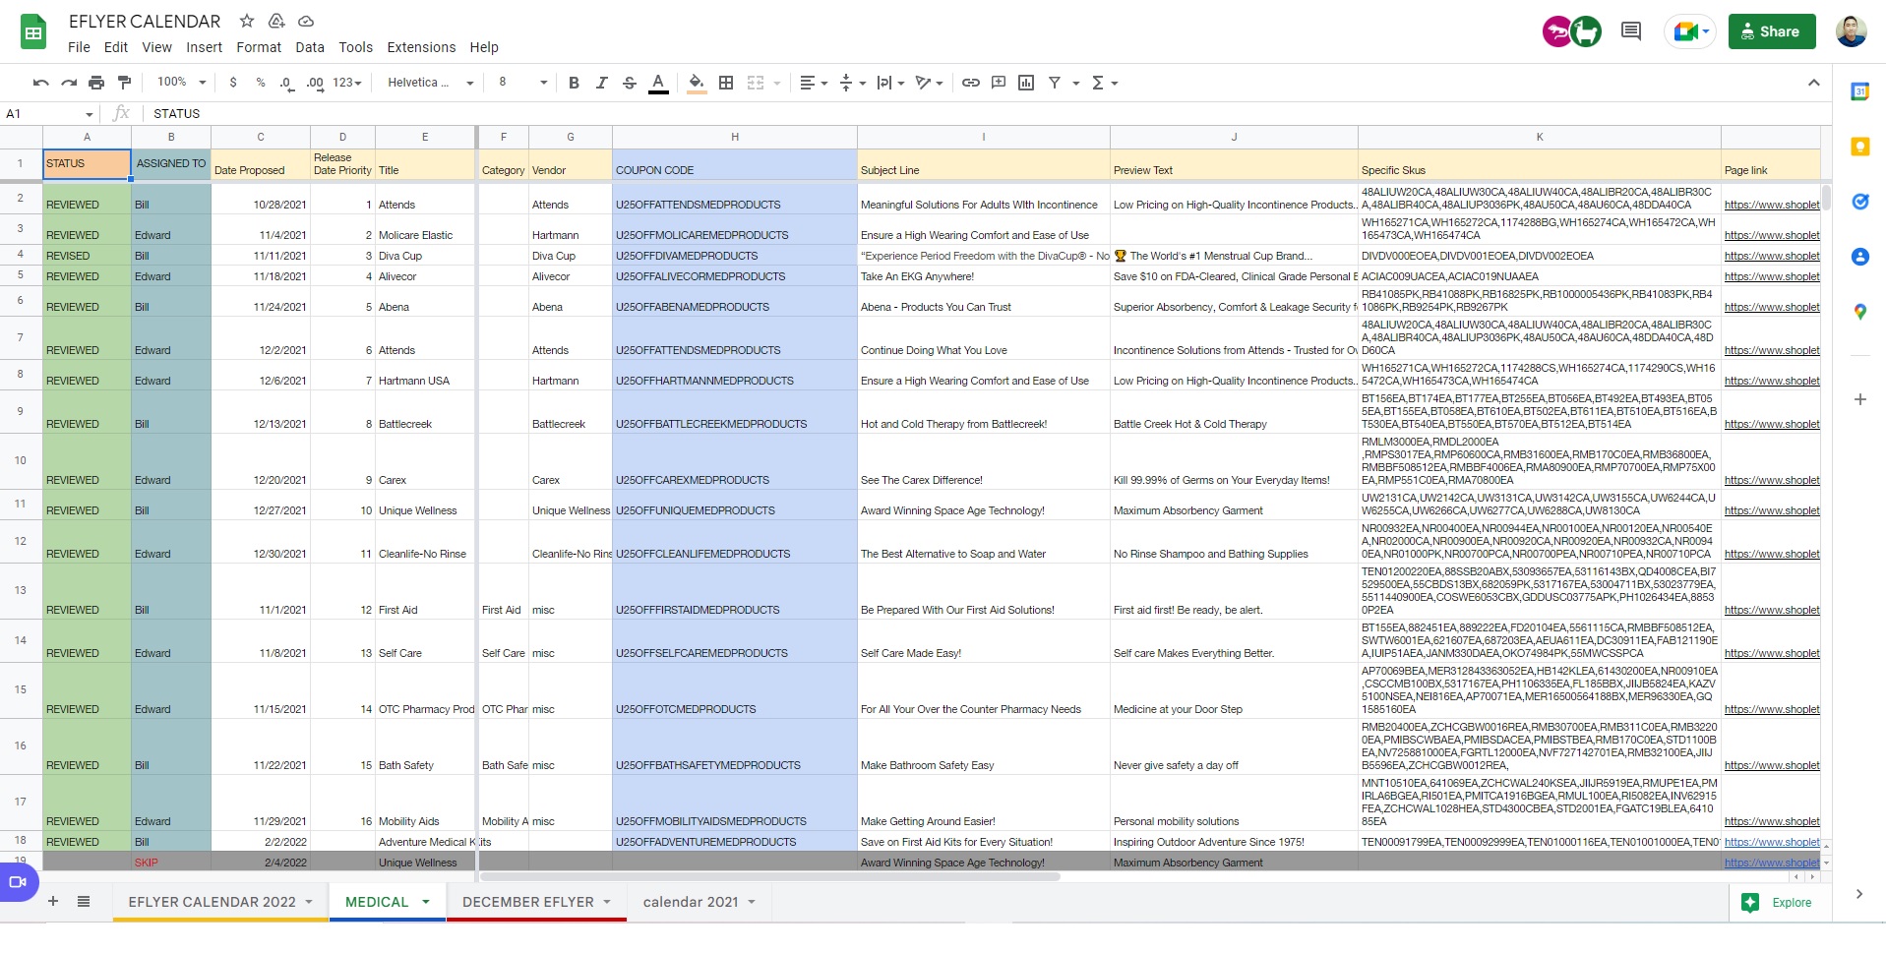The height and width of the screenshot is (953, 1886).
Task: Click the Insert chart icon
Action: tap(1026, 83)
